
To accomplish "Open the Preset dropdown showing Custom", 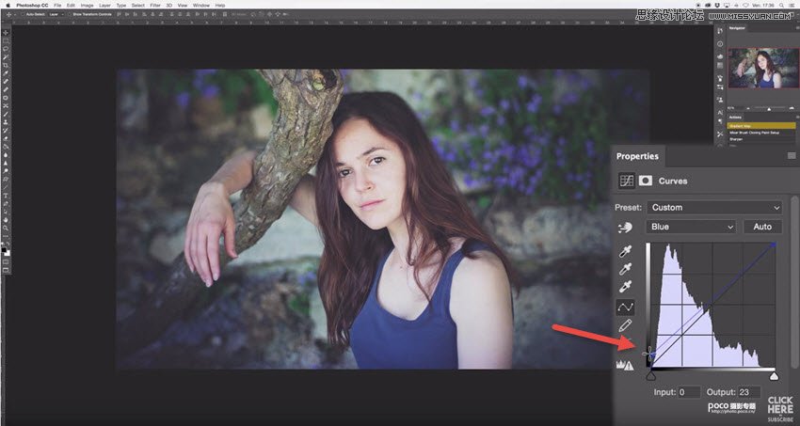I will click(x=713, y=208).
